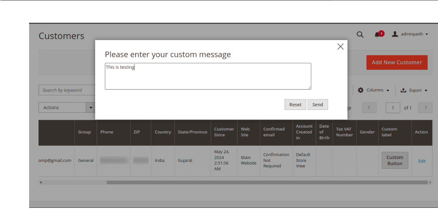Sort by Date of Birth header
Image resolution: width=438 pixels, height=209 pixels.
324,132
